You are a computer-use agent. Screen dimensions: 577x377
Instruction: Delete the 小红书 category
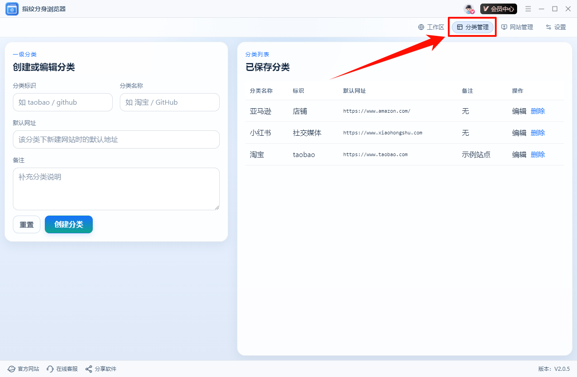538,133
